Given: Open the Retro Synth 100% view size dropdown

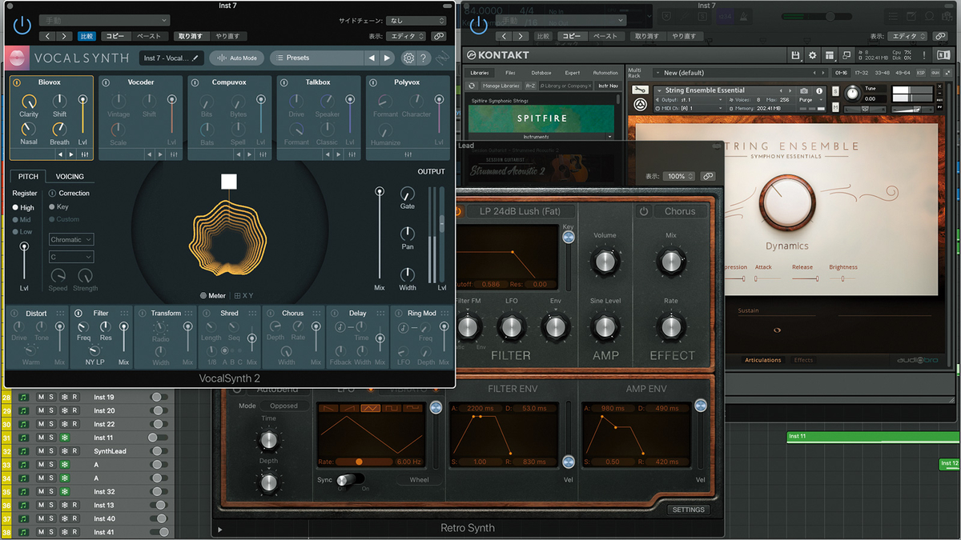Looking at the screenshot, I should tap(681, 176).
